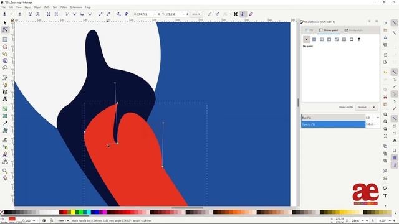Open the Path menu
Screen dimensions: 399x224
point(47,7)
